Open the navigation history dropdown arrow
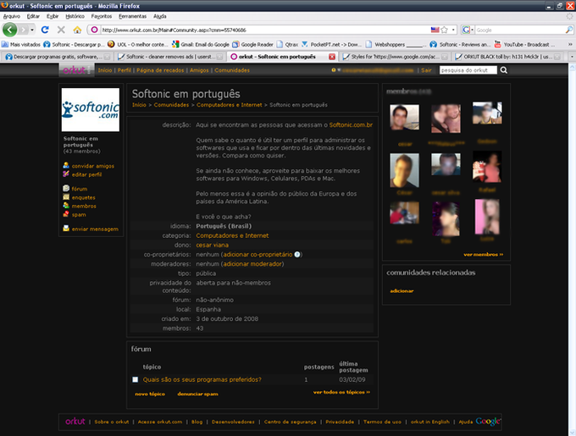576x436 pixels. coord(32,30)
